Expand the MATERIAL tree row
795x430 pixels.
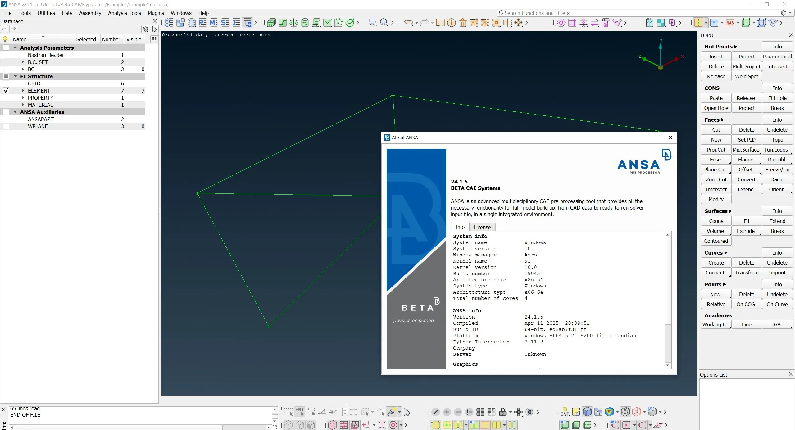click(x=23, y=105)
